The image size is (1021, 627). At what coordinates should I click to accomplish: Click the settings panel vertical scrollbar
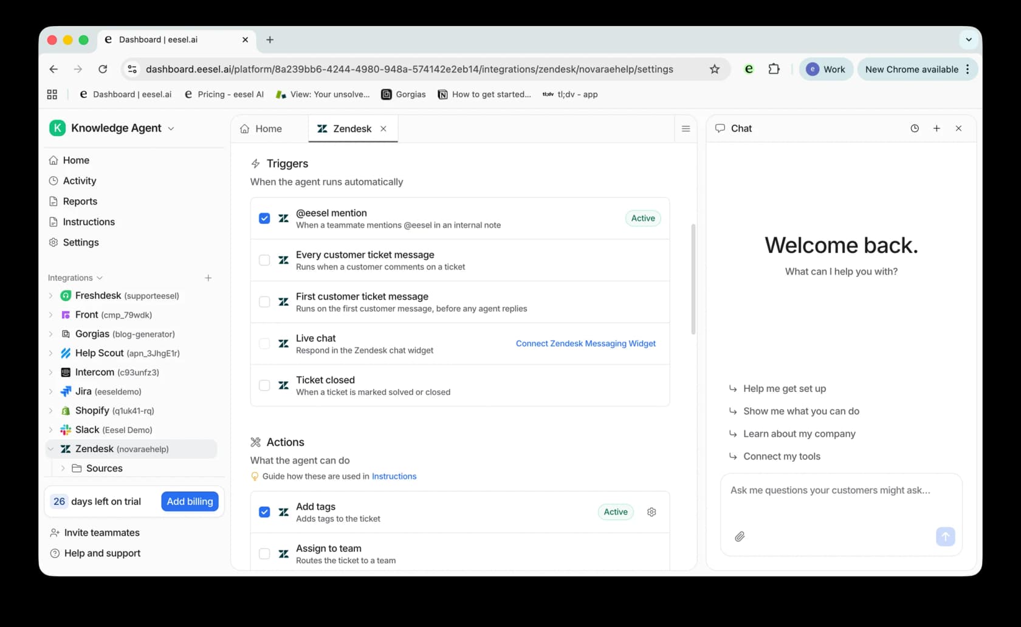pyautogui.click(x=693, y=279)
